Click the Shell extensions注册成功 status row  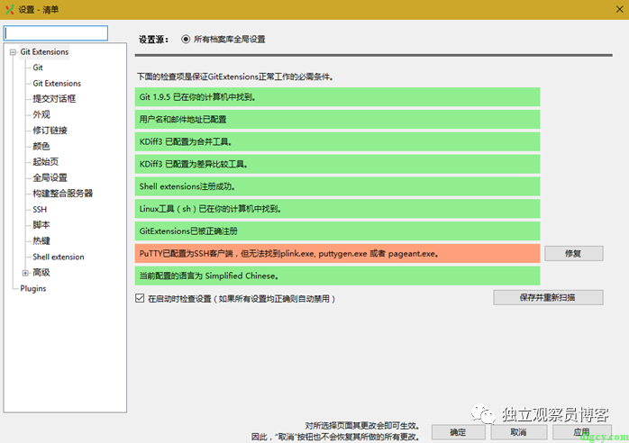337,186
